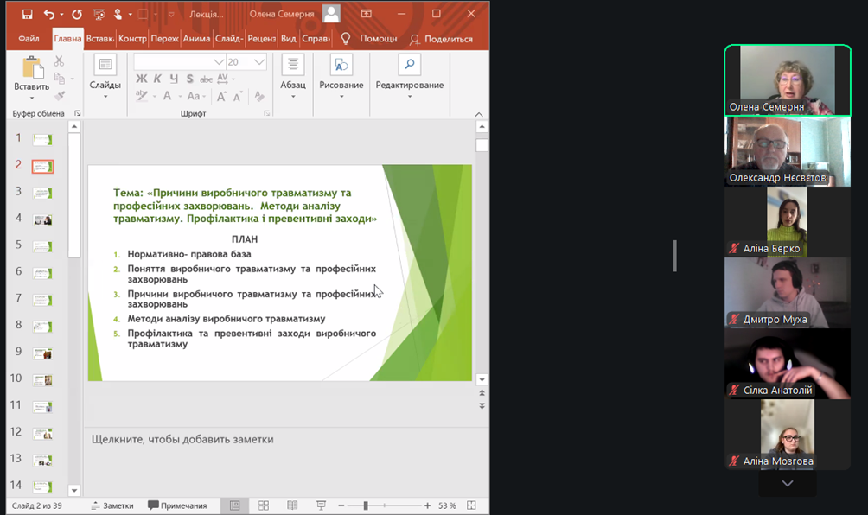Screen dimensions: 868x515
Task: Toggle the Заметки notes pane
Action: [112, 505]
